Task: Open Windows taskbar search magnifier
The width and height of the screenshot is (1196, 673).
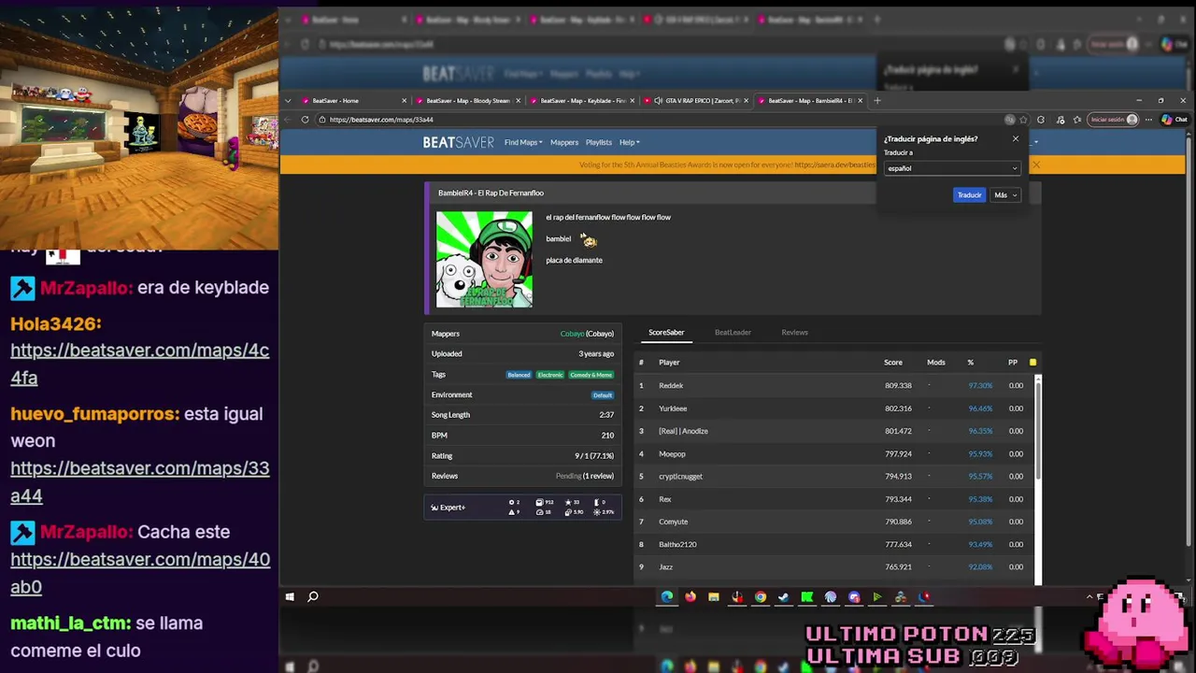Action: click(313, 596)
